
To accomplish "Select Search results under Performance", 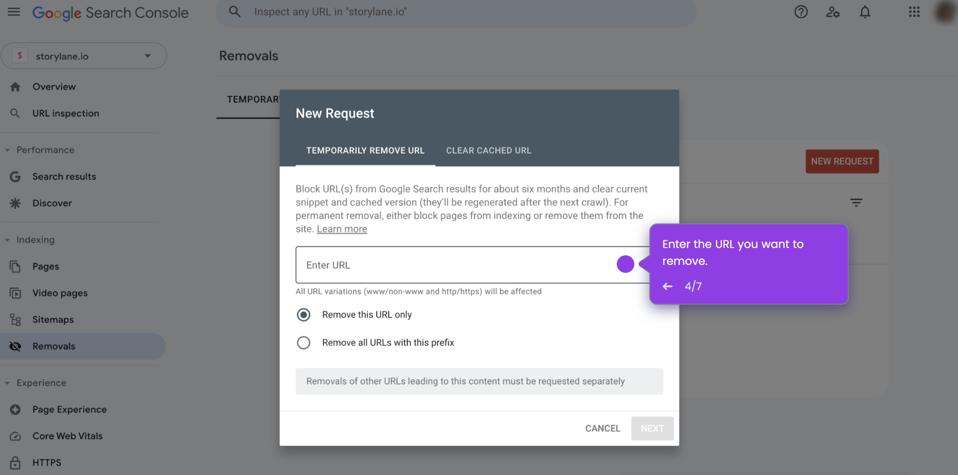I will (x=65, y=176).
